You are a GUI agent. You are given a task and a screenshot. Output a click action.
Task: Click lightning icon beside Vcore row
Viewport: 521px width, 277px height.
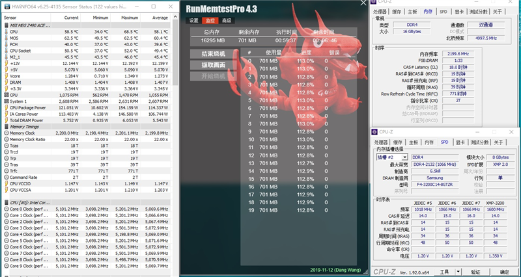coord(7,76)
